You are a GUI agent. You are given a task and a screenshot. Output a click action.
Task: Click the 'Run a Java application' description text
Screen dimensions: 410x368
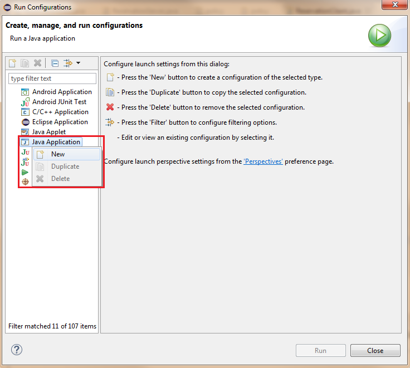point(43,38)
